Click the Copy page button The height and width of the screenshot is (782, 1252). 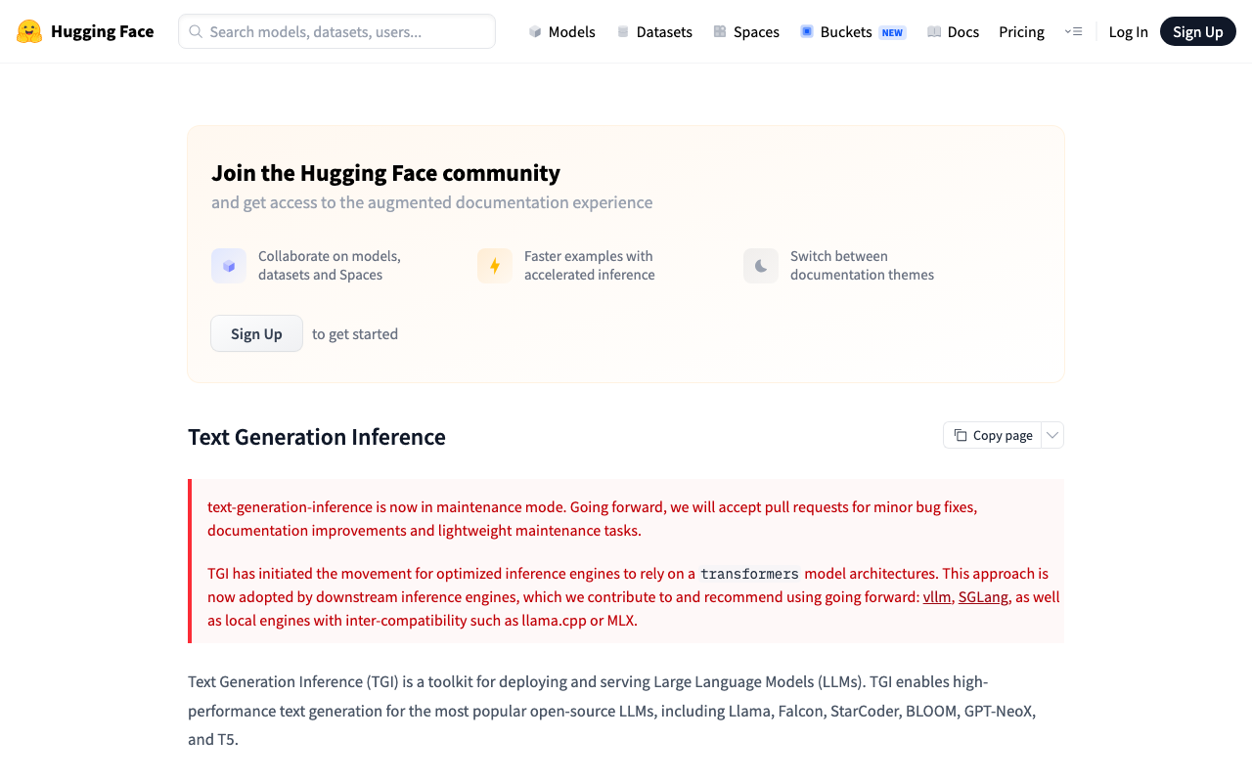point(993,435)
